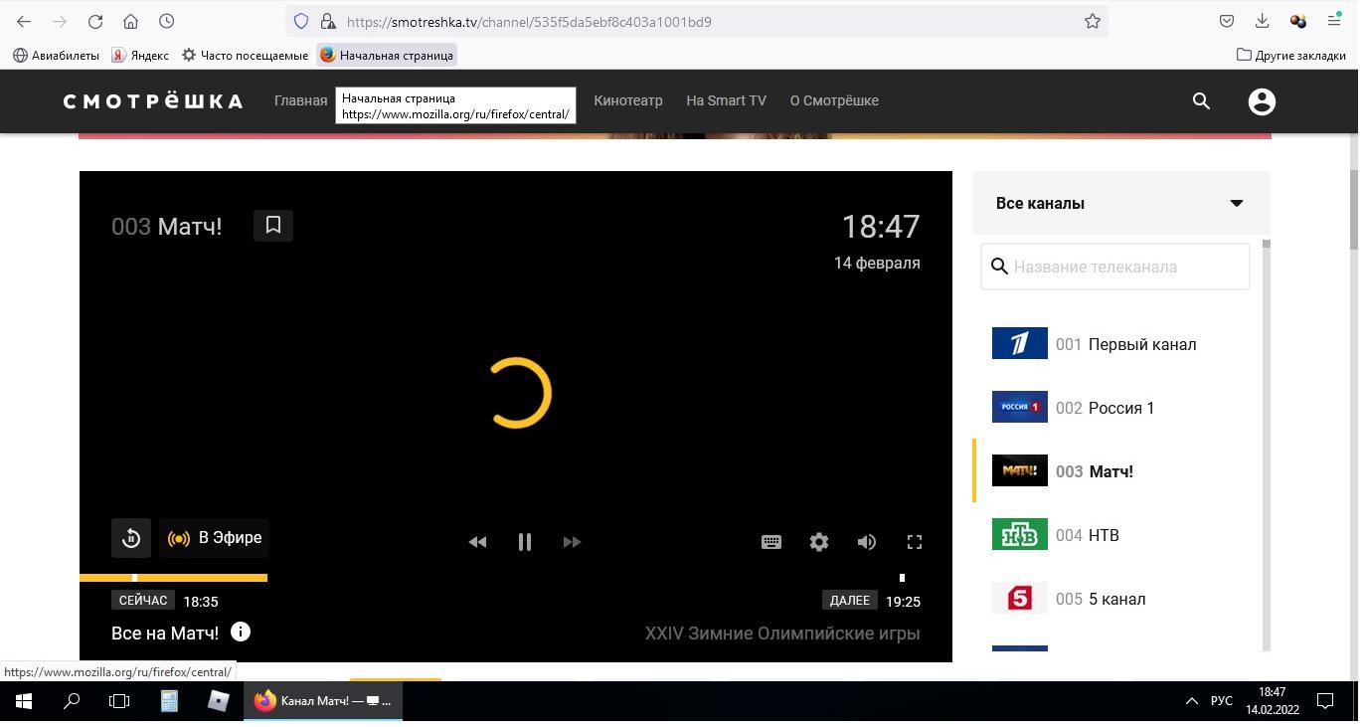Open the Firefox application menu
1365x727 pixels.
click(x=1334, y=21)
